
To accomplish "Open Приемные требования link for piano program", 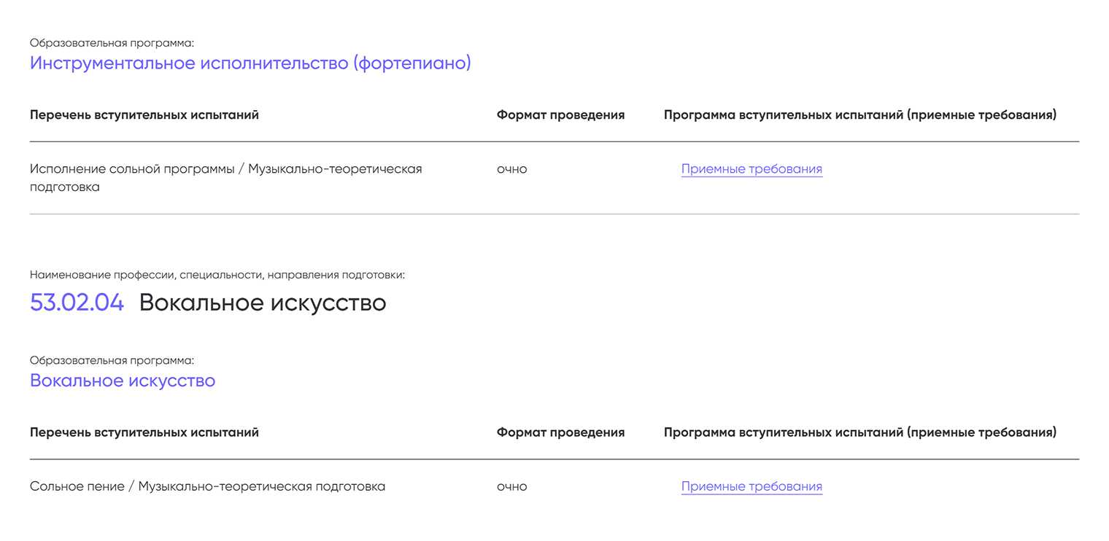I will coord(751,169).
